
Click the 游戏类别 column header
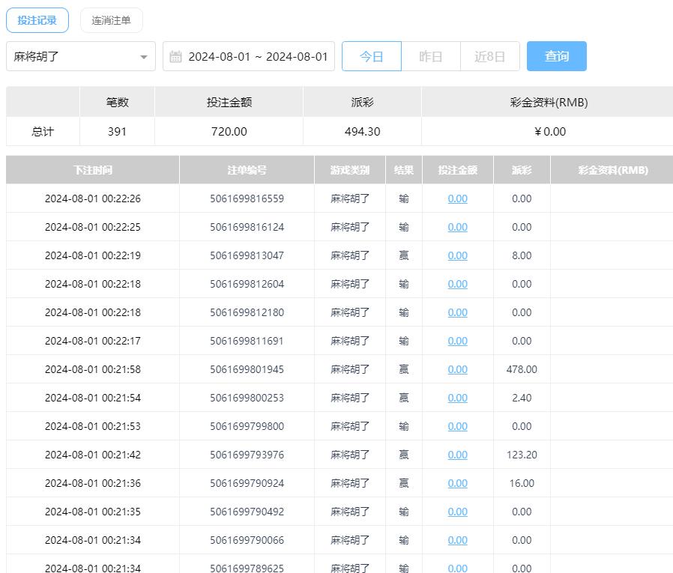click(x=350, y=170)
